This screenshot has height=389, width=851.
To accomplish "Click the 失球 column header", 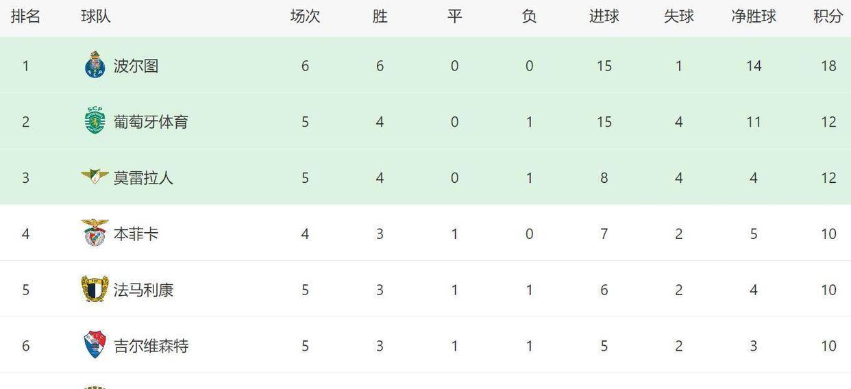I will 679,16.
